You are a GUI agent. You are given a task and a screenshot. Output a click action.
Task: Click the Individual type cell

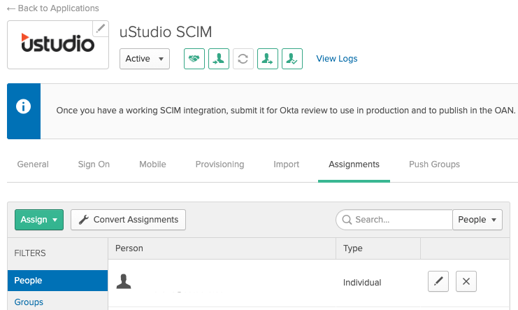coord(362,283)
